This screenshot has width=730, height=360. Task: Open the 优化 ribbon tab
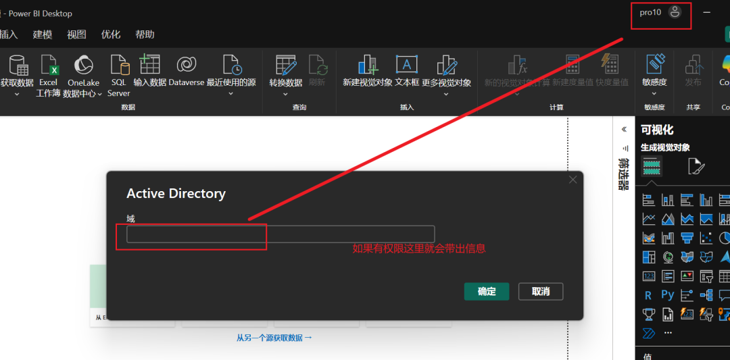[x=111, y=34]
